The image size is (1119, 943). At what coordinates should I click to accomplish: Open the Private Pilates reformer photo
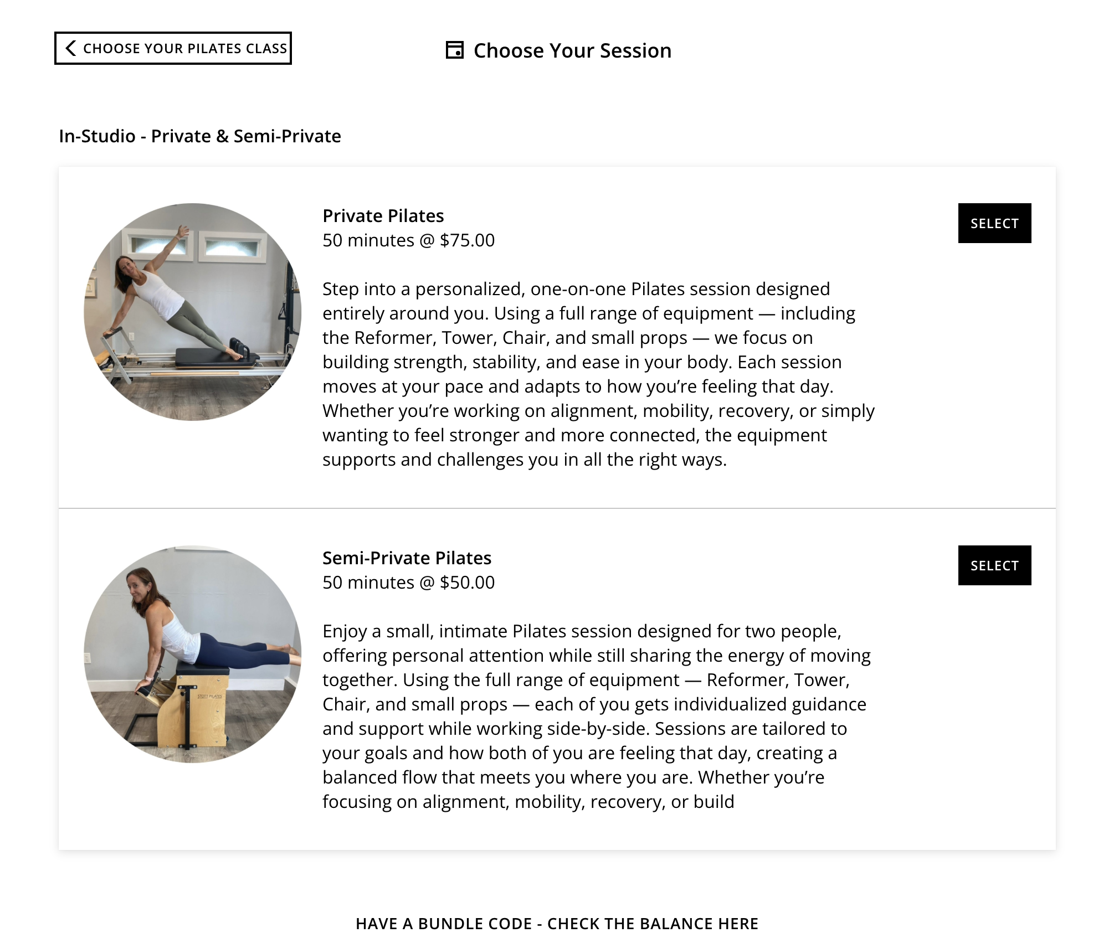pos(193,312)
